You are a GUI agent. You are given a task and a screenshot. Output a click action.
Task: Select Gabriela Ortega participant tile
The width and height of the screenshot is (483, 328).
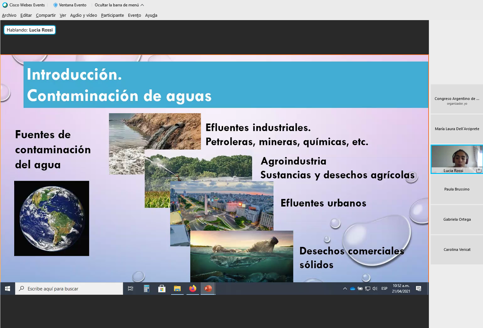(456, 220)
